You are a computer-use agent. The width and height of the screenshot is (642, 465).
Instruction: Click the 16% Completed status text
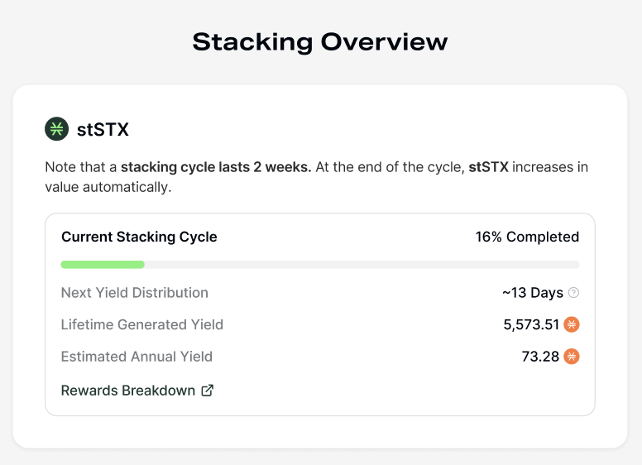527,237
